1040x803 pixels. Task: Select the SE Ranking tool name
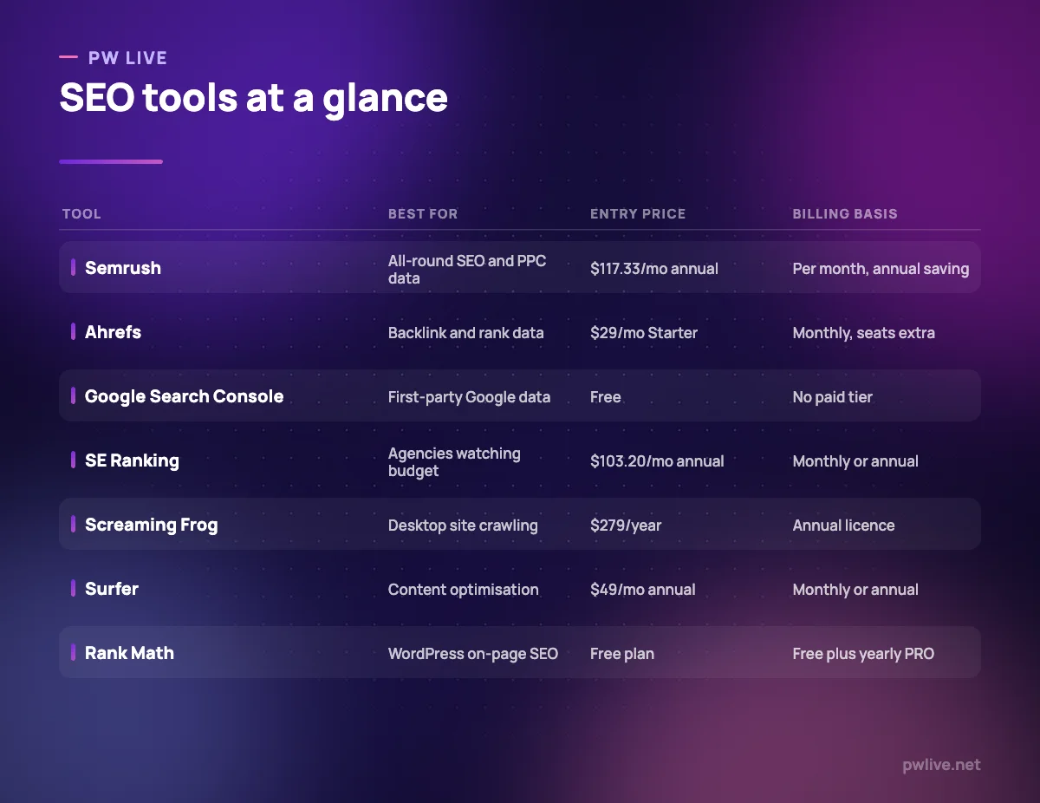(132, 460)
